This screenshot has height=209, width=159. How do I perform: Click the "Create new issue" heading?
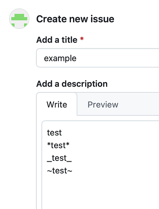click(x=75, y=19)
